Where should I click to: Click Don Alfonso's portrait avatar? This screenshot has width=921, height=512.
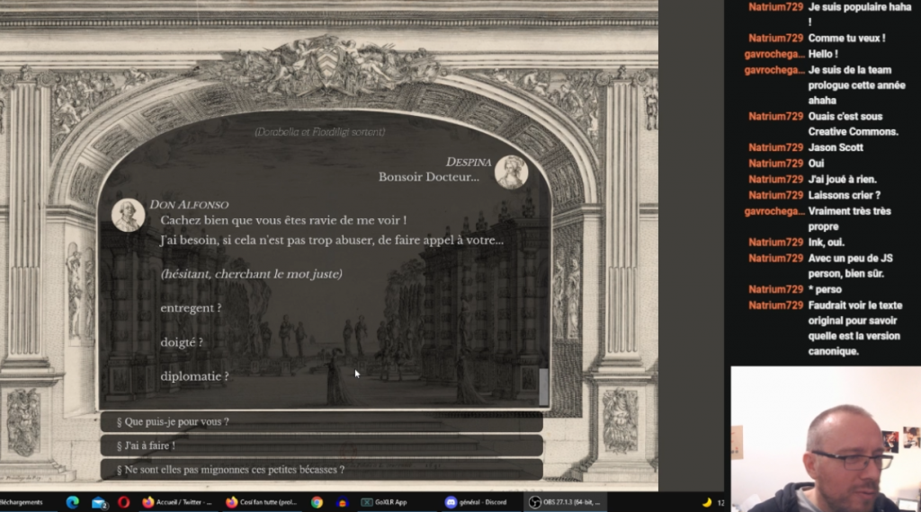128,215
